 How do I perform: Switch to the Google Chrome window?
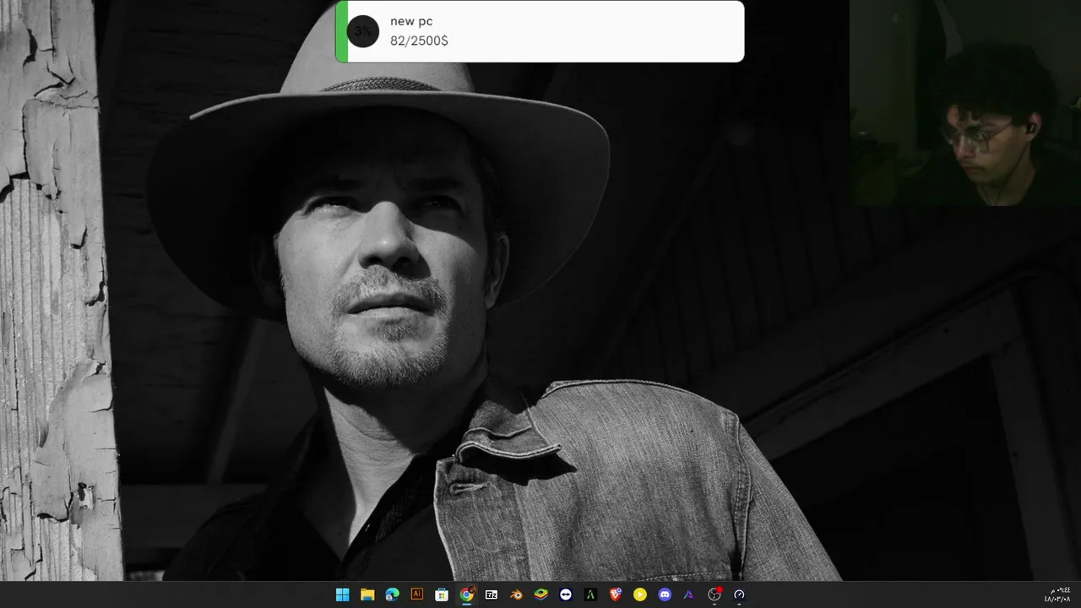pyautogui.click(x=466, y=594)
